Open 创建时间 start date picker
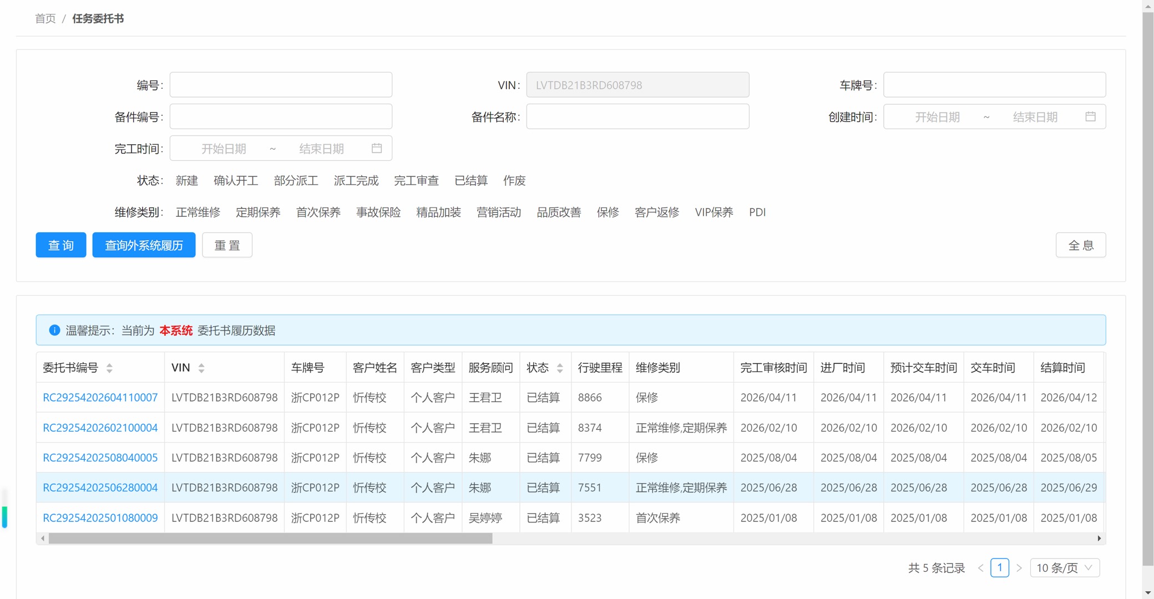1154x599 pixels. pos(937,116)
